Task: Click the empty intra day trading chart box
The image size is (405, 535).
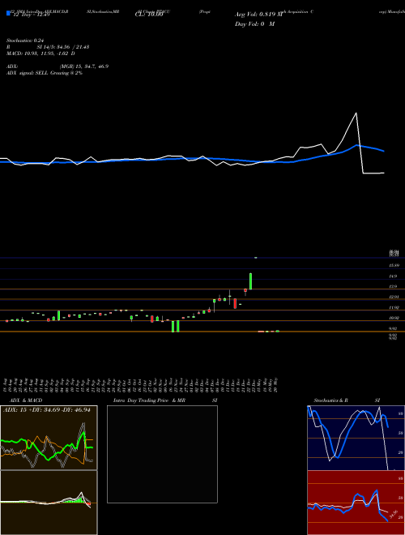Action: [162, 454]
